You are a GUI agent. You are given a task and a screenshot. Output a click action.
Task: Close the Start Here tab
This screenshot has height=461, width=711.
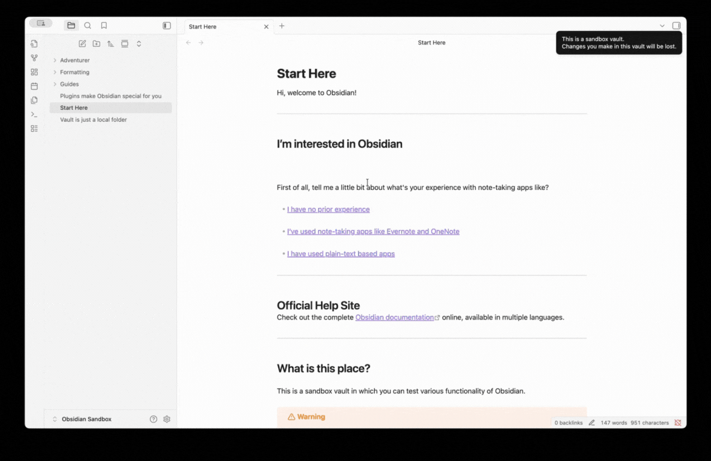pos(266,27)
